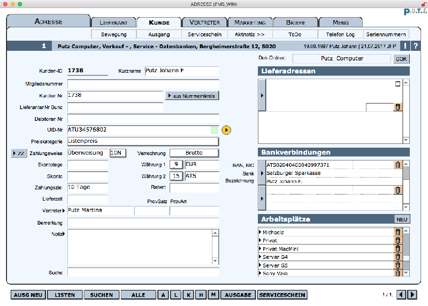Image resolution: width=428 pixels, height=306 pixels.
Task: Click the ZZ button beside Zahlungsweise
Action: pyautogui.click(x=19, y=153)
